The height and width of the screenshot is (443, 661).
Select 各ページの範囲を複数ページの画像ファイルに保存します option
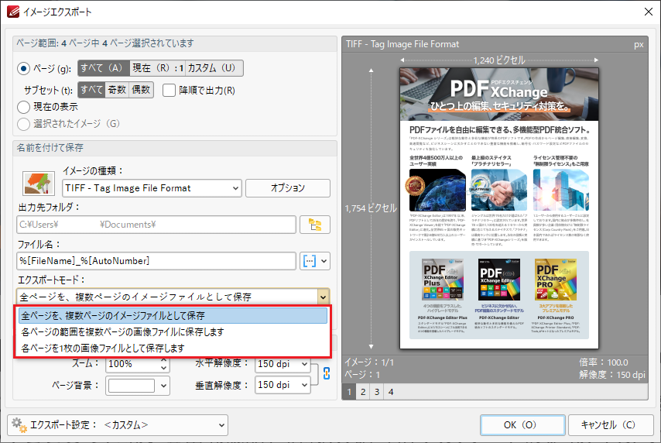coord(173,332)
